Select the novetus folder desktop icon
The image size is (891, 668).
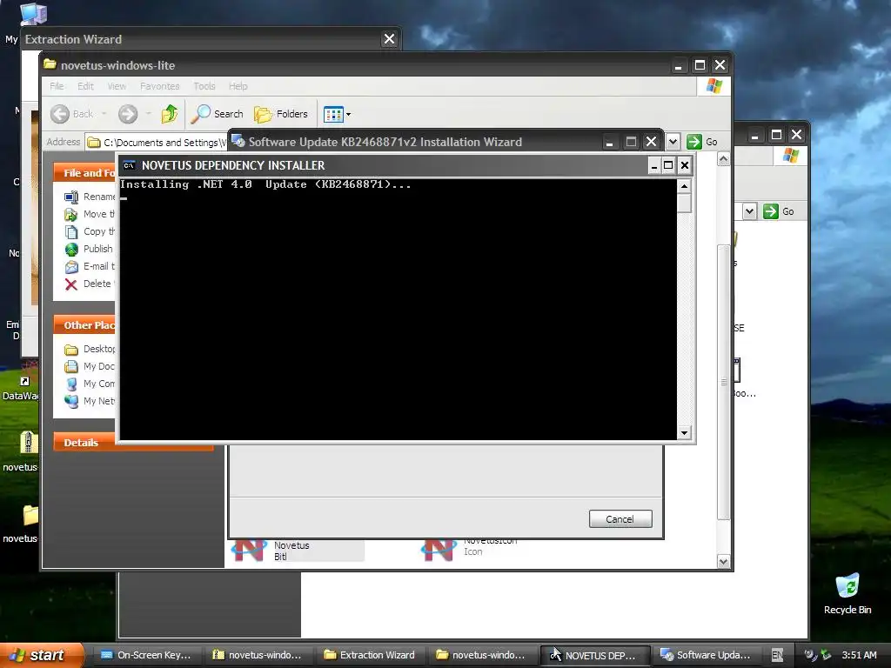point(30,516)
